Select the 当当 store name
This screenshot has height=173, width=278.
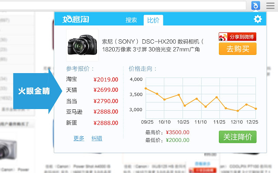tap(71, 101)
